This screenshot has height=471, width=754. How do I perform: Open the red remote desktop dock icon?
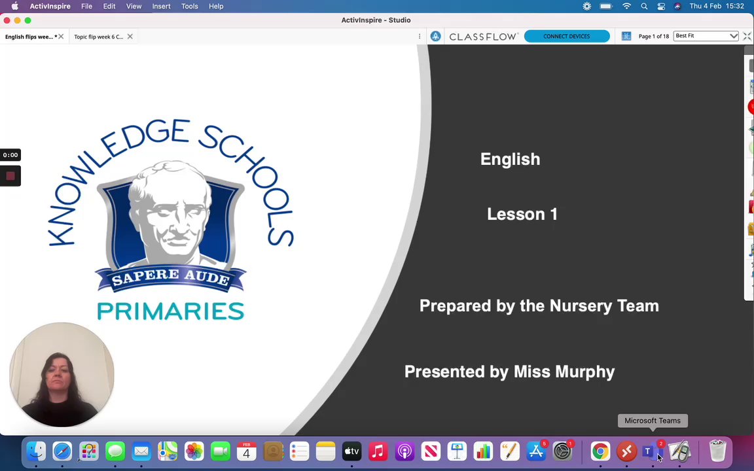click(626, 451)
